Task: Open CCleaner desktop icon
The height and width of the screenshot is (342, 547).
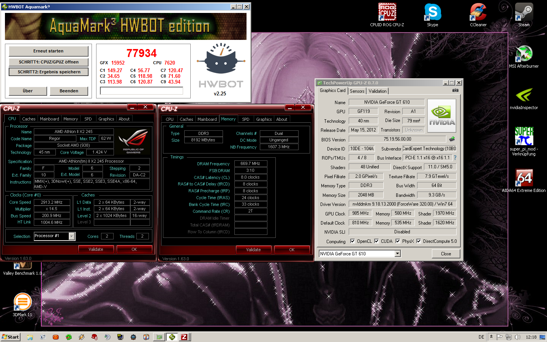Action: pyautogui.click(x=478, y=15)
